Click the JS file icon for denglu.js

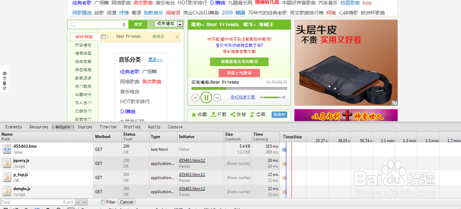[7, 191]
